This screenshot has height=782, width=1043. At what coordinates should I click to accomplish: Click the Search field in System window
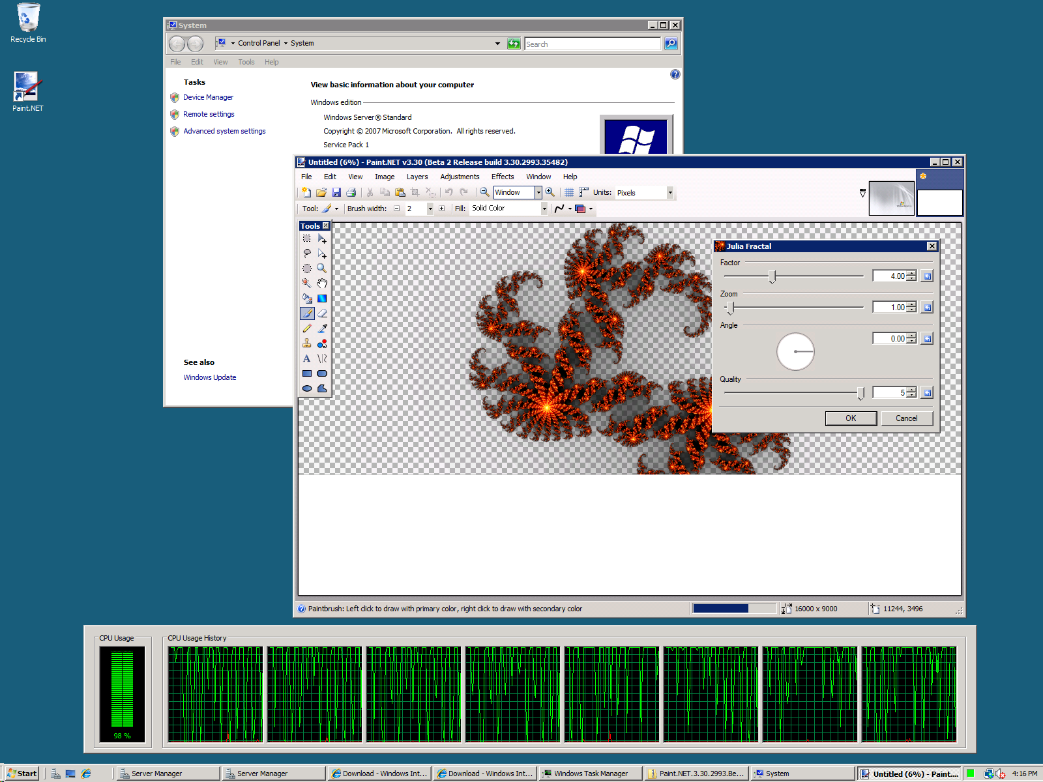(x=593, y=44)
